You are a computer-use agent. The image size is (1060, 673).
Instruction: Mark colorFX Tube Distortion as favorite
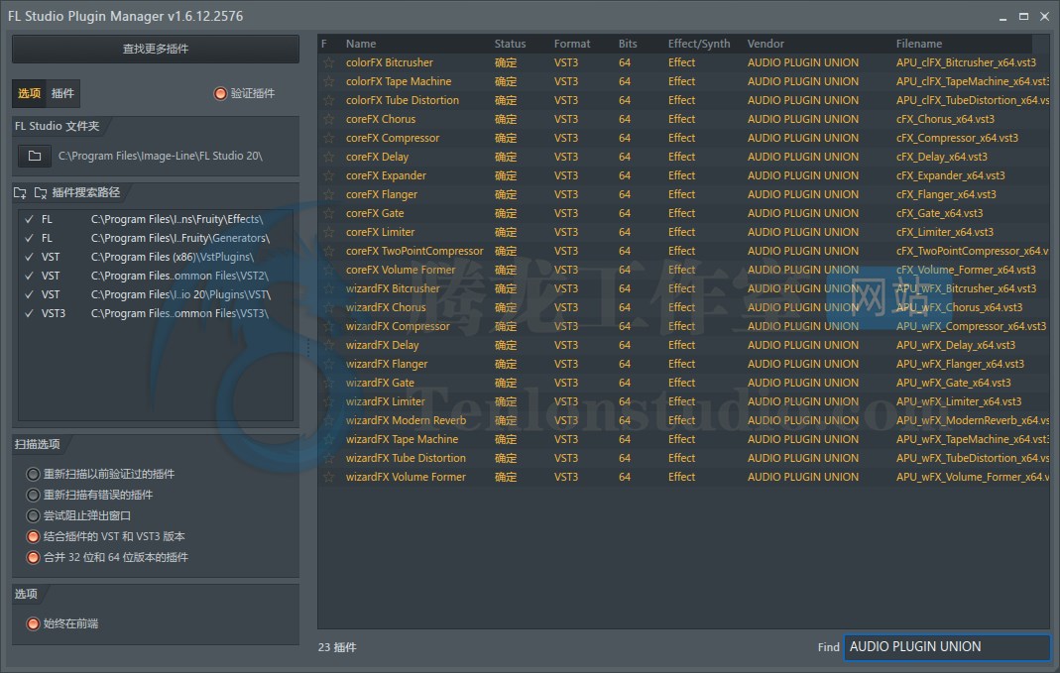[x=328, y=101]
